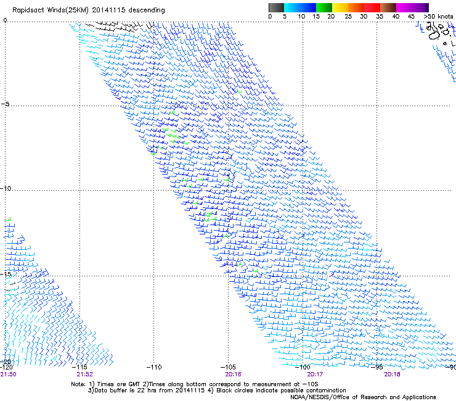Select the note line '3)Data buffer is 22 hrs'
The width and height of the screenshot is (456, 401).
click(x=217, y=391)
